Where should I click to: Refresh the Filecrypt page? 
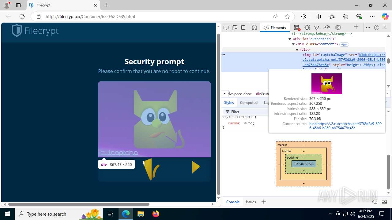click(x=22, y=16)
